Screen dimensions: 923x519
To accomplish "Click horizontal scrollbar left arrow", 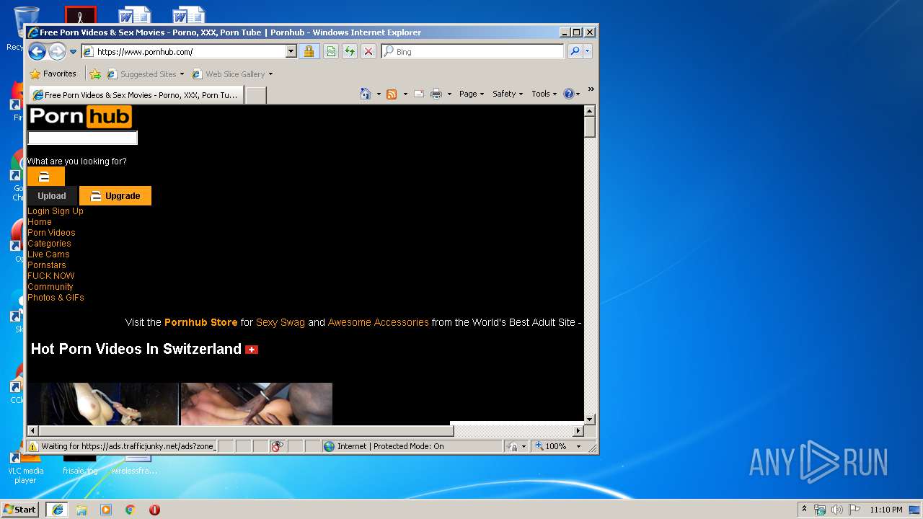I will (x=32, y=431).
